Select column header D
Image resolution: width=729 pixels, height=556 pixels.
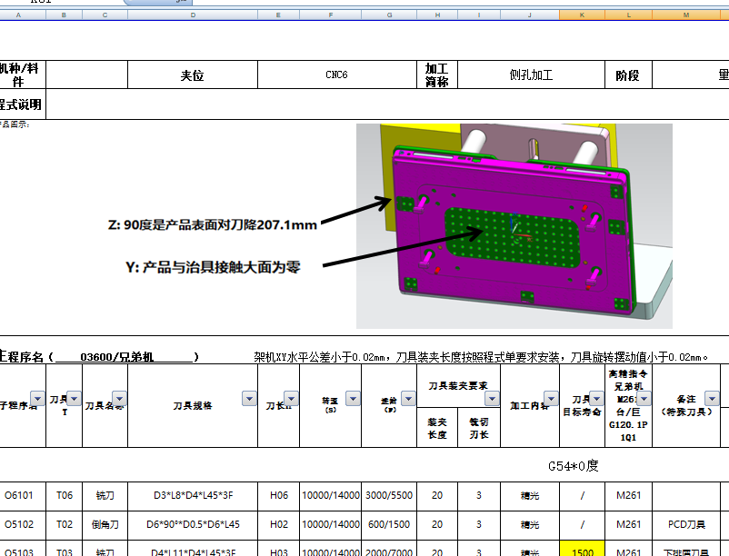point(192,13)
